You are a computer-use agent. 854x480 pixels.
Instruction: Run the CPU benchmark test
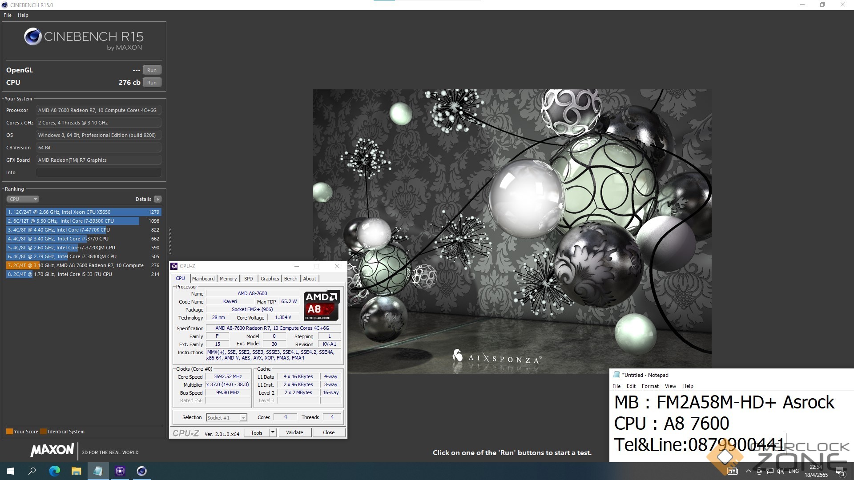point(152,83)
